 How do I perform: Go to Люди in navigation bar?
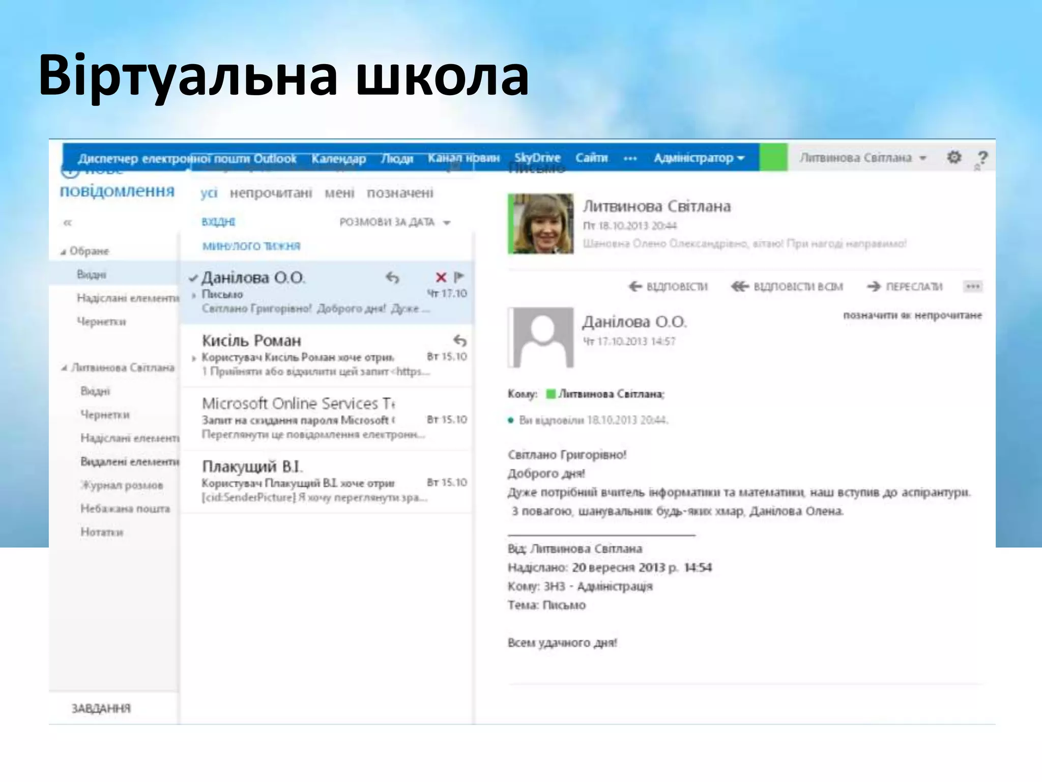coord(397,159)
